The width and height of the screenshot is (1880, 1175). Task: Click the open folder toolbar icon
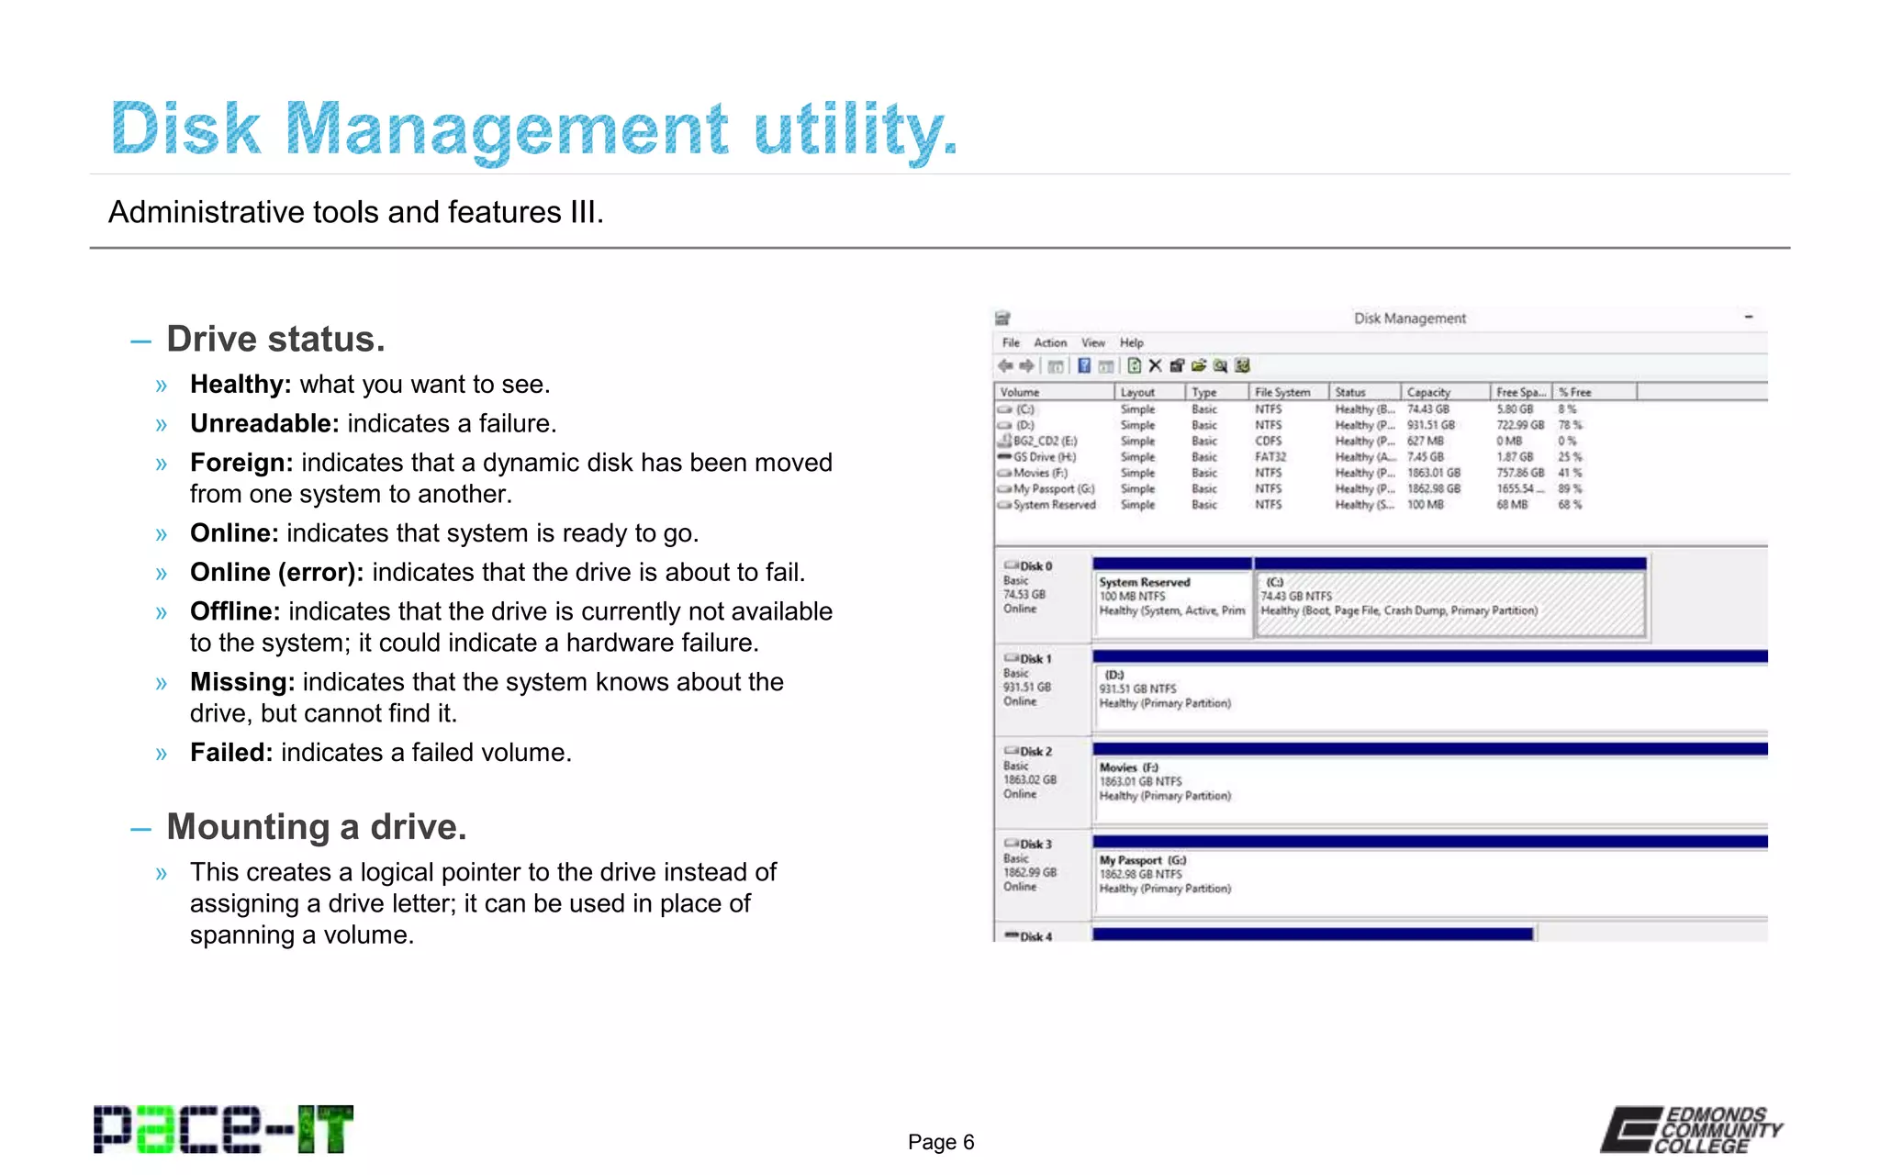pyautogui.click(x=1199, y=366)
